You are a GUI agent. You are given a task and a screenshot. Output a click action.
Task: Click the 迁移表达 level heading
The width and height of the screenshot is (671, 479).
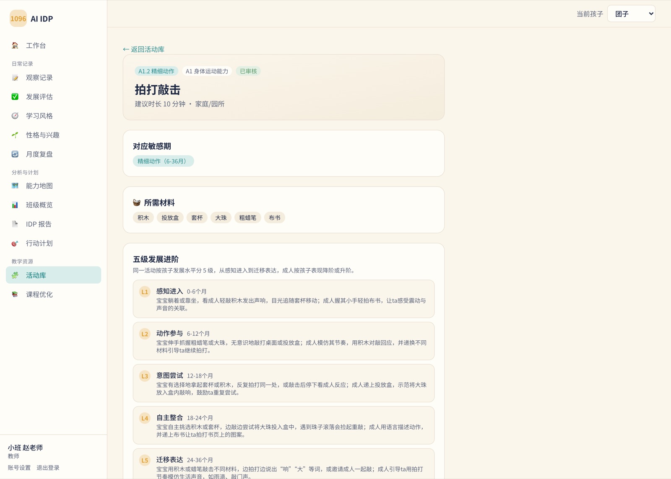coord(169,460)
